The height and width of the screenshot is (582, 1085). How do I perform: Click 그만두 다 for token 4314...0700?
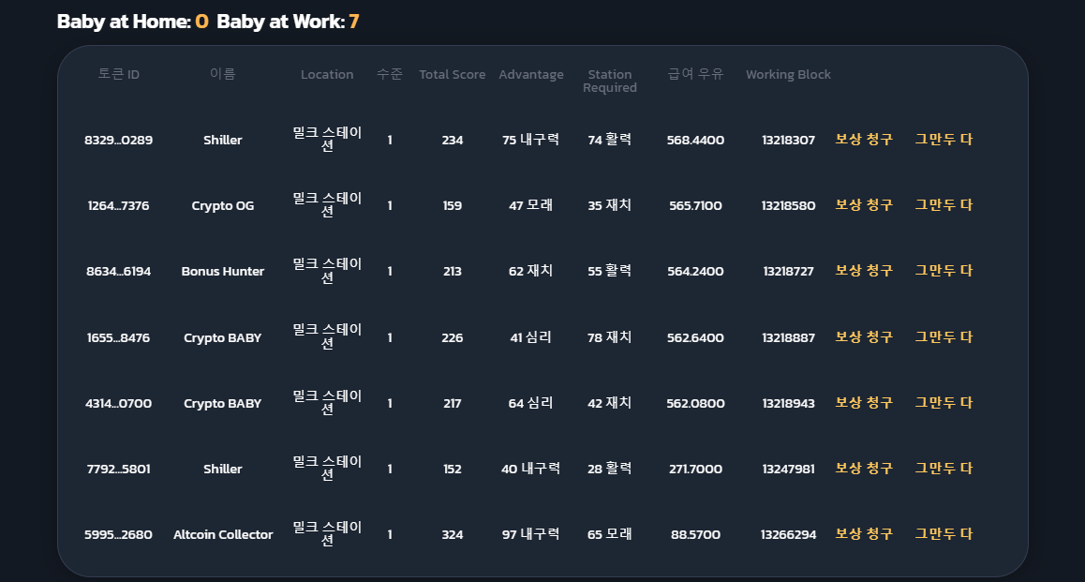944,403
